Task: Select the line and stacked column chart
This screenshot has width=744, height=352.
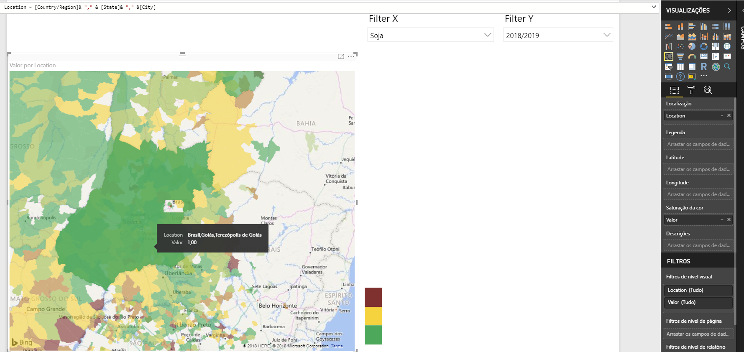Action: (x=704, y=36)
